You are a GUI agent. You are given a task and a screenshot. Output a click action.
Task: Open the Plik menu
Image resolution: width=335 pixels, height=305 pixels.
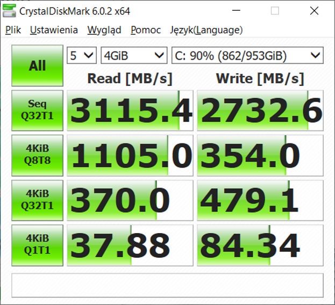coord(13,30)
